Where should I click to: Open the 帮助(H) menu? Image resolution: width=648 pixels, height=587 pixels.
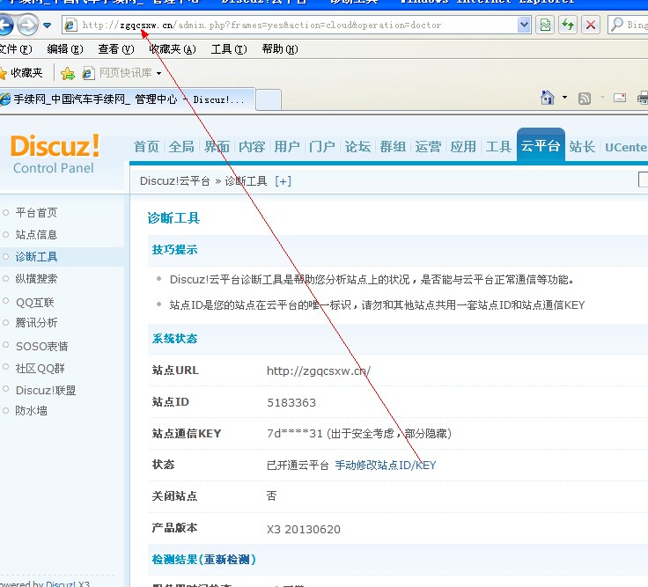280,49
